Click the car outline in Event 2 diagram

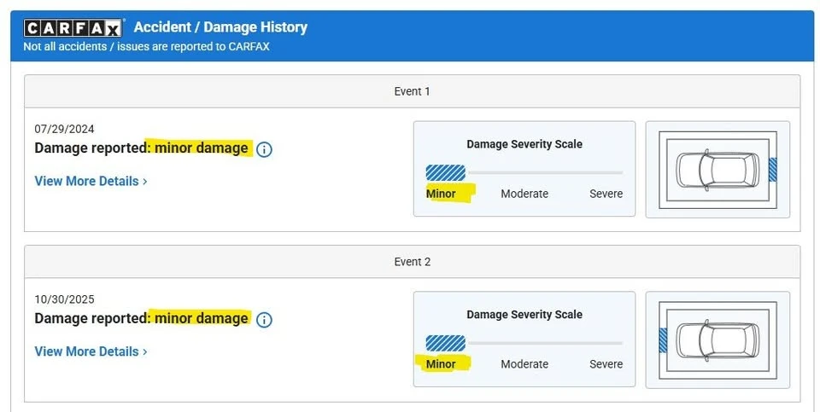click(x=717, y=340)
